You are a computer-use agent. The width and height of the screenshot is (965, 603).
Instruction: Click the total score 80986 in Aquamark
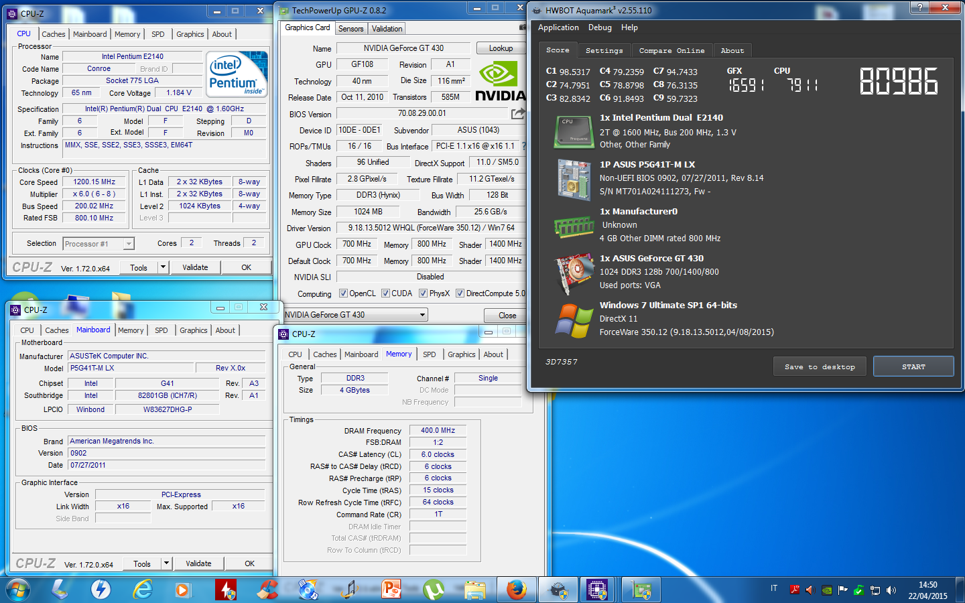click(x=899, y=81)
